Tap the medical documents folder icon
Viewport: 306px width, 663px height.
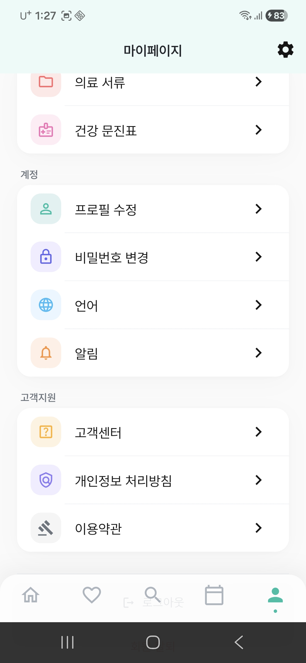click(x=46, y=82)
